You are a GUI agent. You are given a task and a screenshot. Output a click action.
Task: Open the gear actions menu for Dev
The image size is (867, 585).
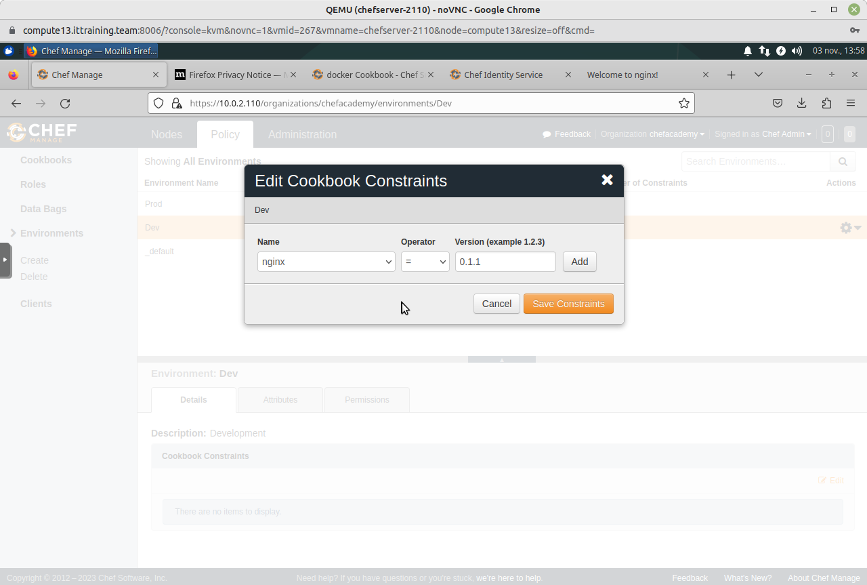tap(850, 228)
